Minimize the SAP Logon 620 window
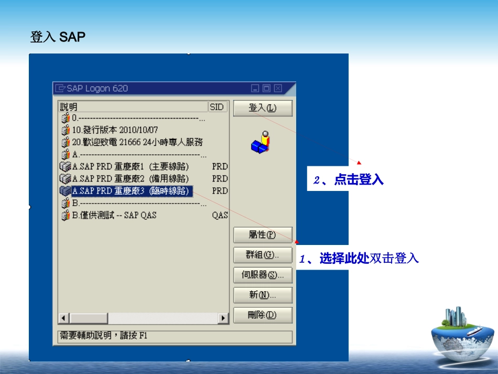This screenshot has height=374, width=498. pyautogui.click(x=255, y=88)
